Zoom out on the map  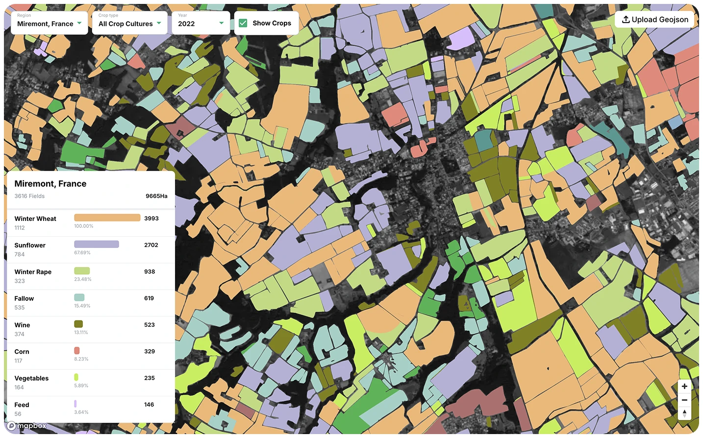(684, 400)
